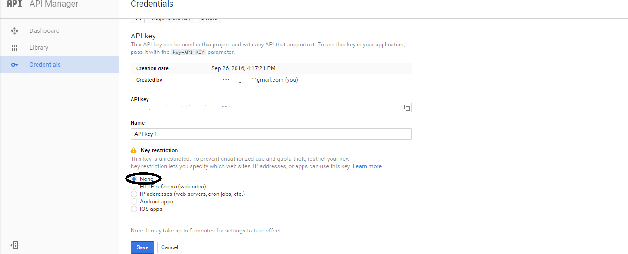This screenshot has width=628, height=254.
Task: Open the Learn more link
Action: pyautogui.click(x=367, y=166)
